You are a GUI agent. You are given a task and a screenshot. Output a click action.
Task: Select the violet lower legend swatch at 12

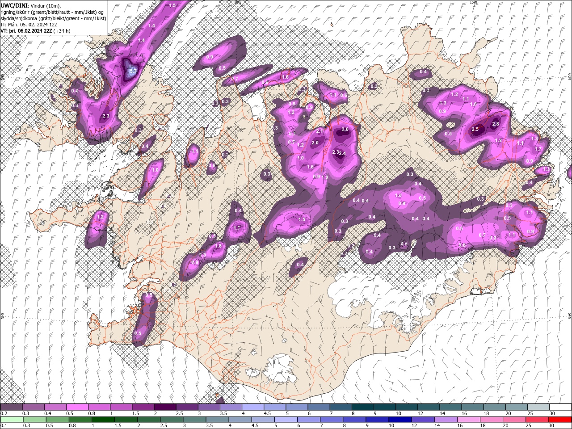click(x=423, y=420)
